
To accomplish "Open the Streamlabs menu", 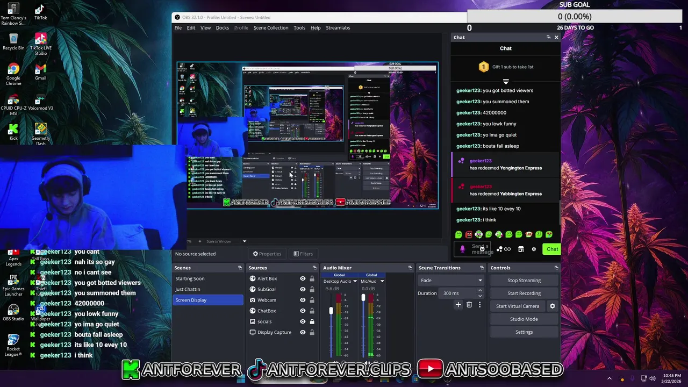I will coord(338,27).
